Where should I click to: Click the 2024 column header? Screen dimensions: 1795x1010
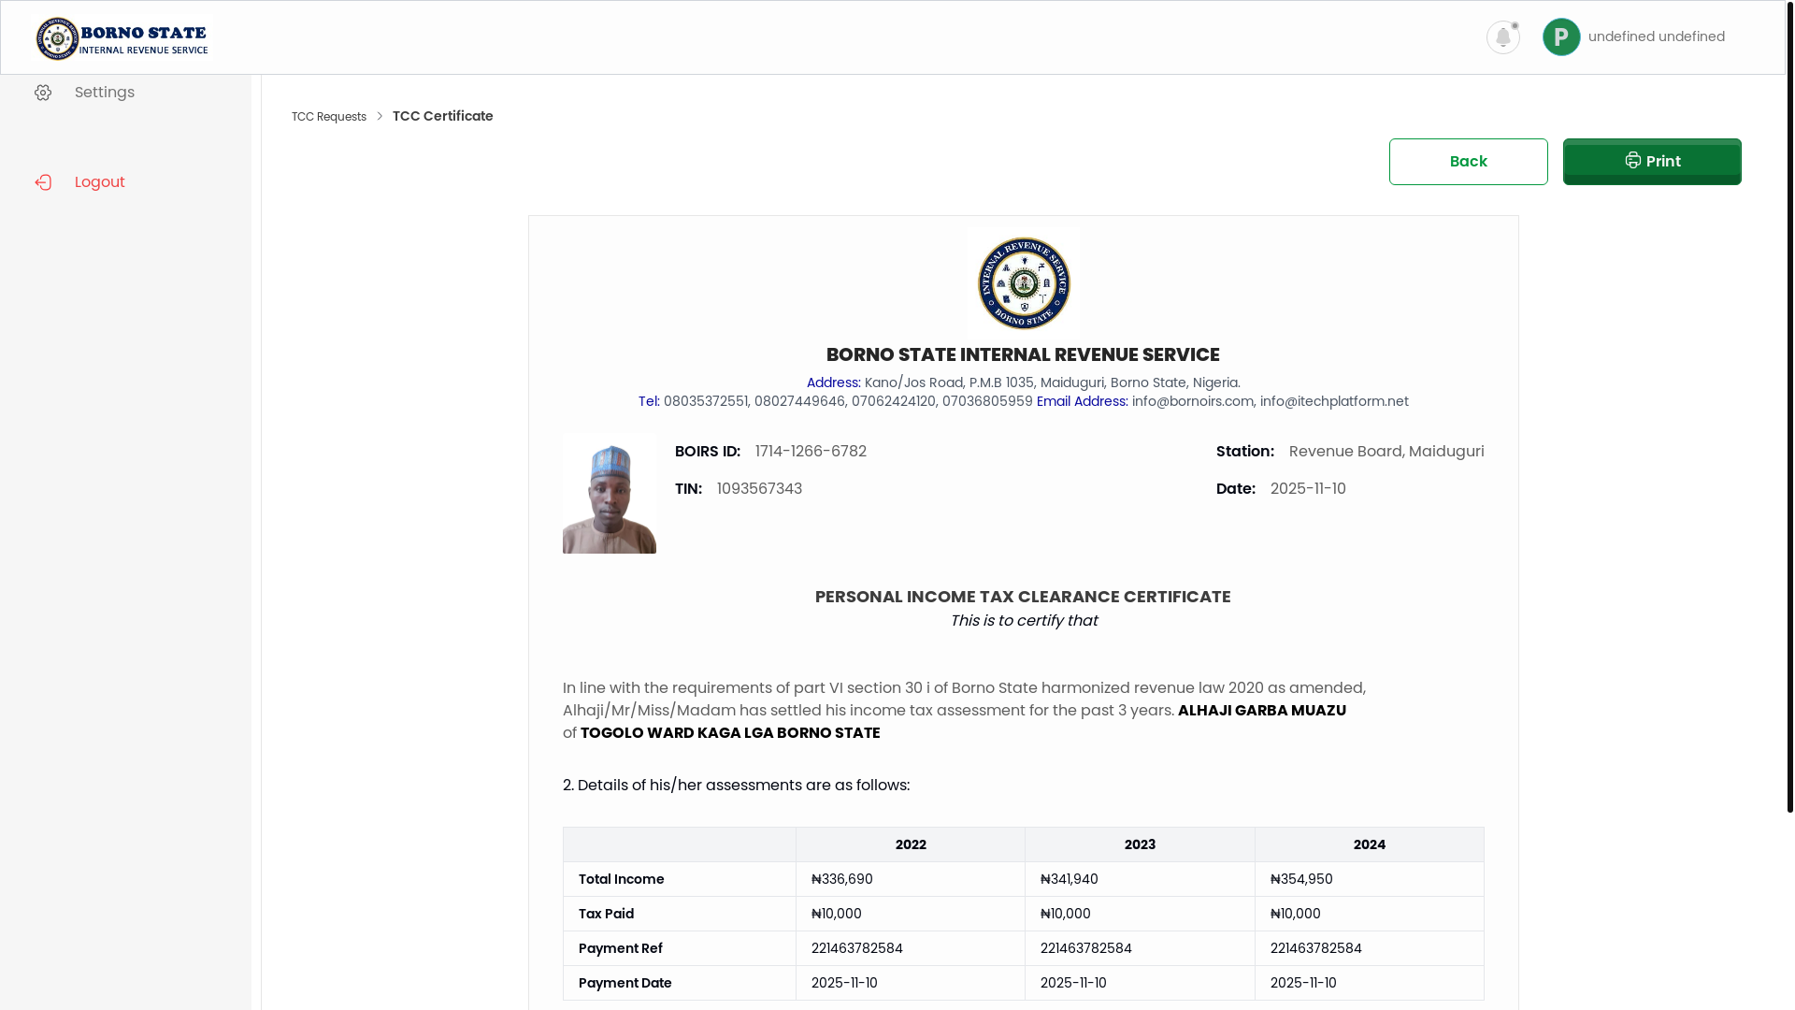(x=1370, y=844)
